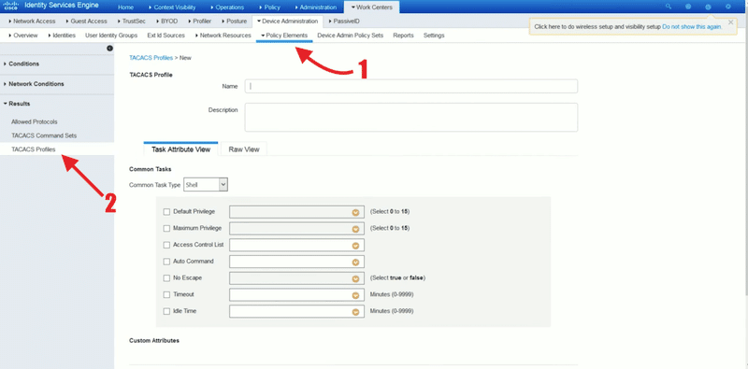The width and height of the screenshot is (748, 369).
Task: Open the setup wizard icon beside the gear
Action: tap(708, 7)
